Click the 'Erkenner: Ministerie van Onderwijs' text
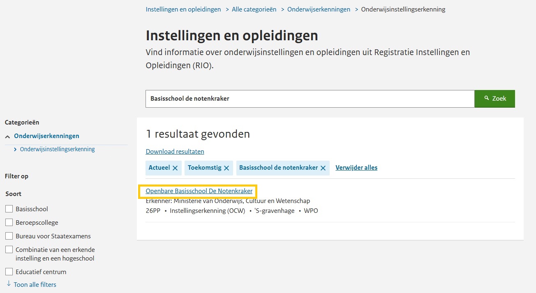Viewport: 536px width, 293px height. tap(228, 201)
